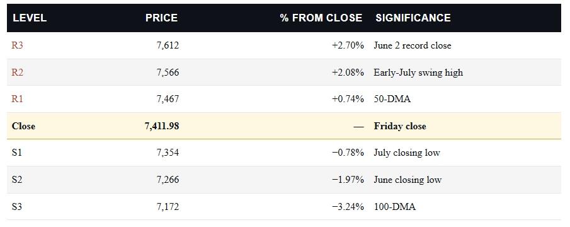570x227 pixels.
Task: Click the highlighted Close row label
Action: [24, 126]
